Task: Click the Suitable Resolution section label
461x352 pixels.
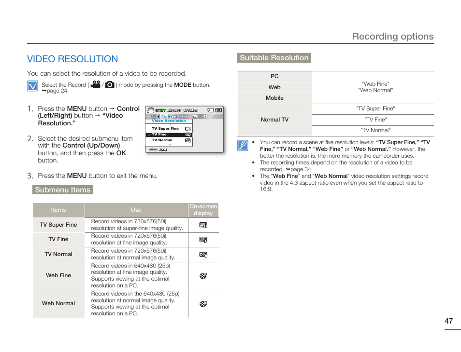Action: pyautogui.click(x=274, y=58)
